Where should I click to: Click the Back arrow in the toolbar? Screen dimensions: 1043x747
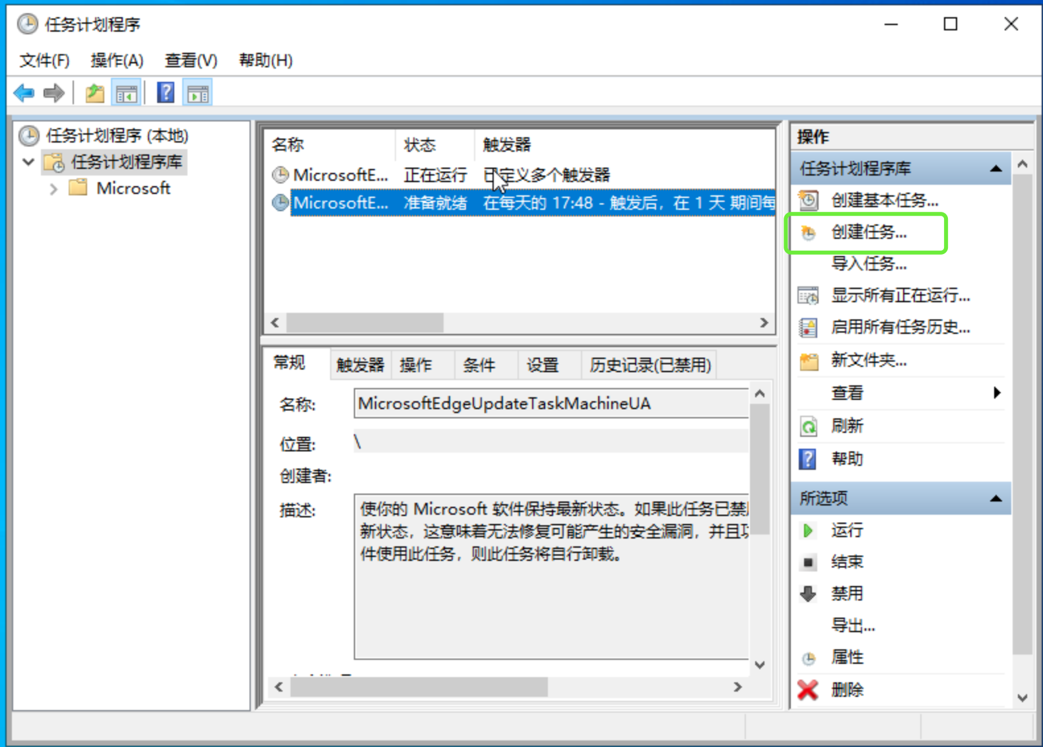(x=24, y=93)
